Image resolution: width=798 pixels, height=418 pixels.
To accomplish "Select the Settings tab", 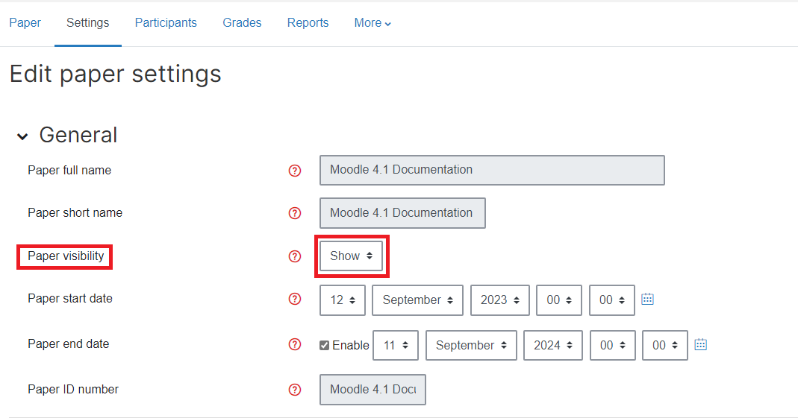I will click(x=87, y=23).
